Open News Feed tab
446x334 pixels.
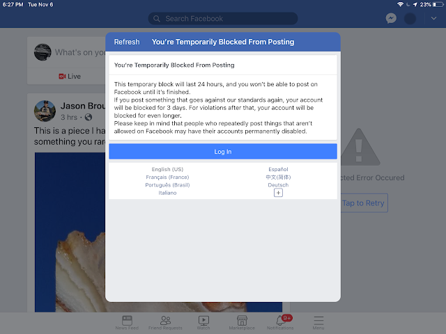127,323
